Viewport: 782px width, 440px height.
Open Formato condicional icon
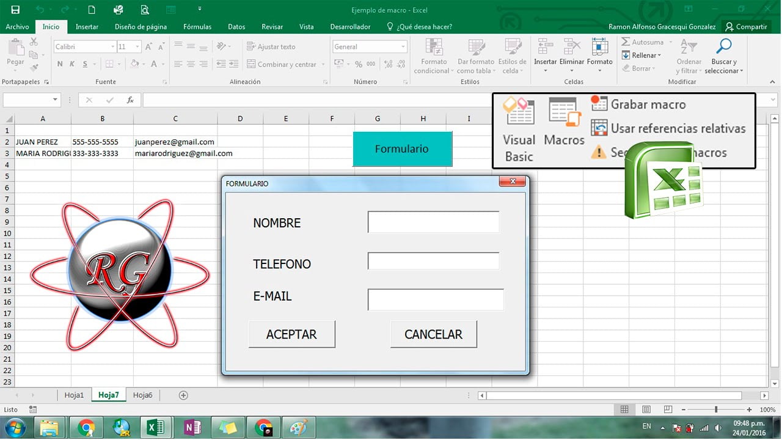(x=434, y=47)
